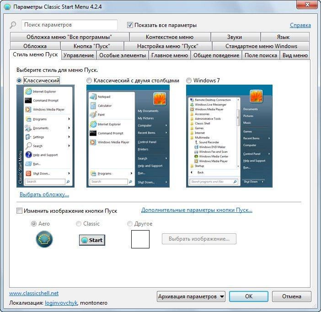Image resolution: width=321 pixels, height=312 pixels.
Task: Select Классический с двумя столбцами style
Action: click(x=89, y=81)
